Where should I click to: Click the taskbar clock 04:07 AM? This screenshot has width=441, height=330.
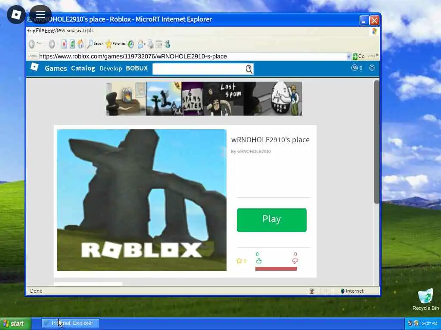tap(429, 324)
